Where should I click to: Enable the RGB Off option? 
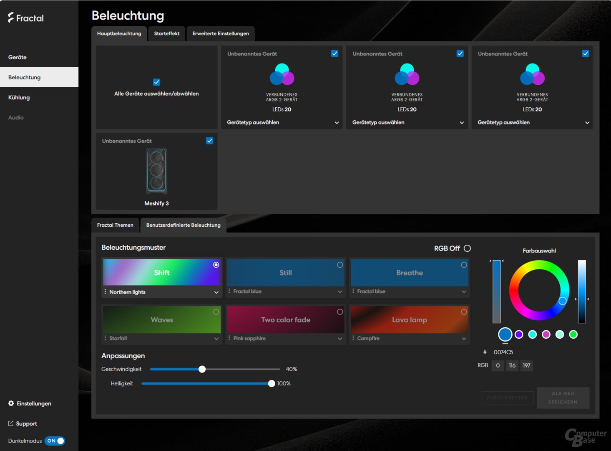pyautogui.click(x=467, y=248)
